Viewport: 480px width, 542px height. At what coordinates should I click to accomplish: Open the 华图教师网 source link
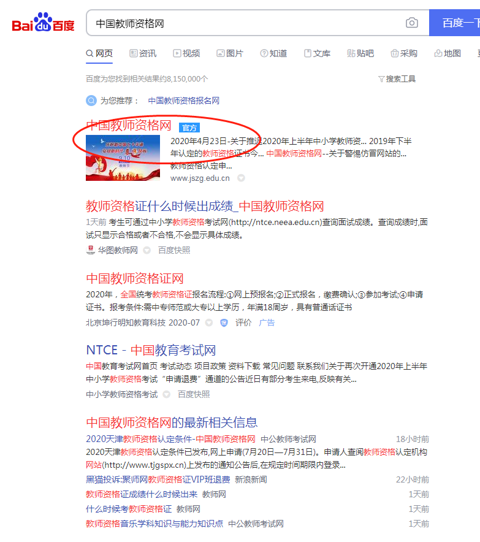click(x=118, y=250)
